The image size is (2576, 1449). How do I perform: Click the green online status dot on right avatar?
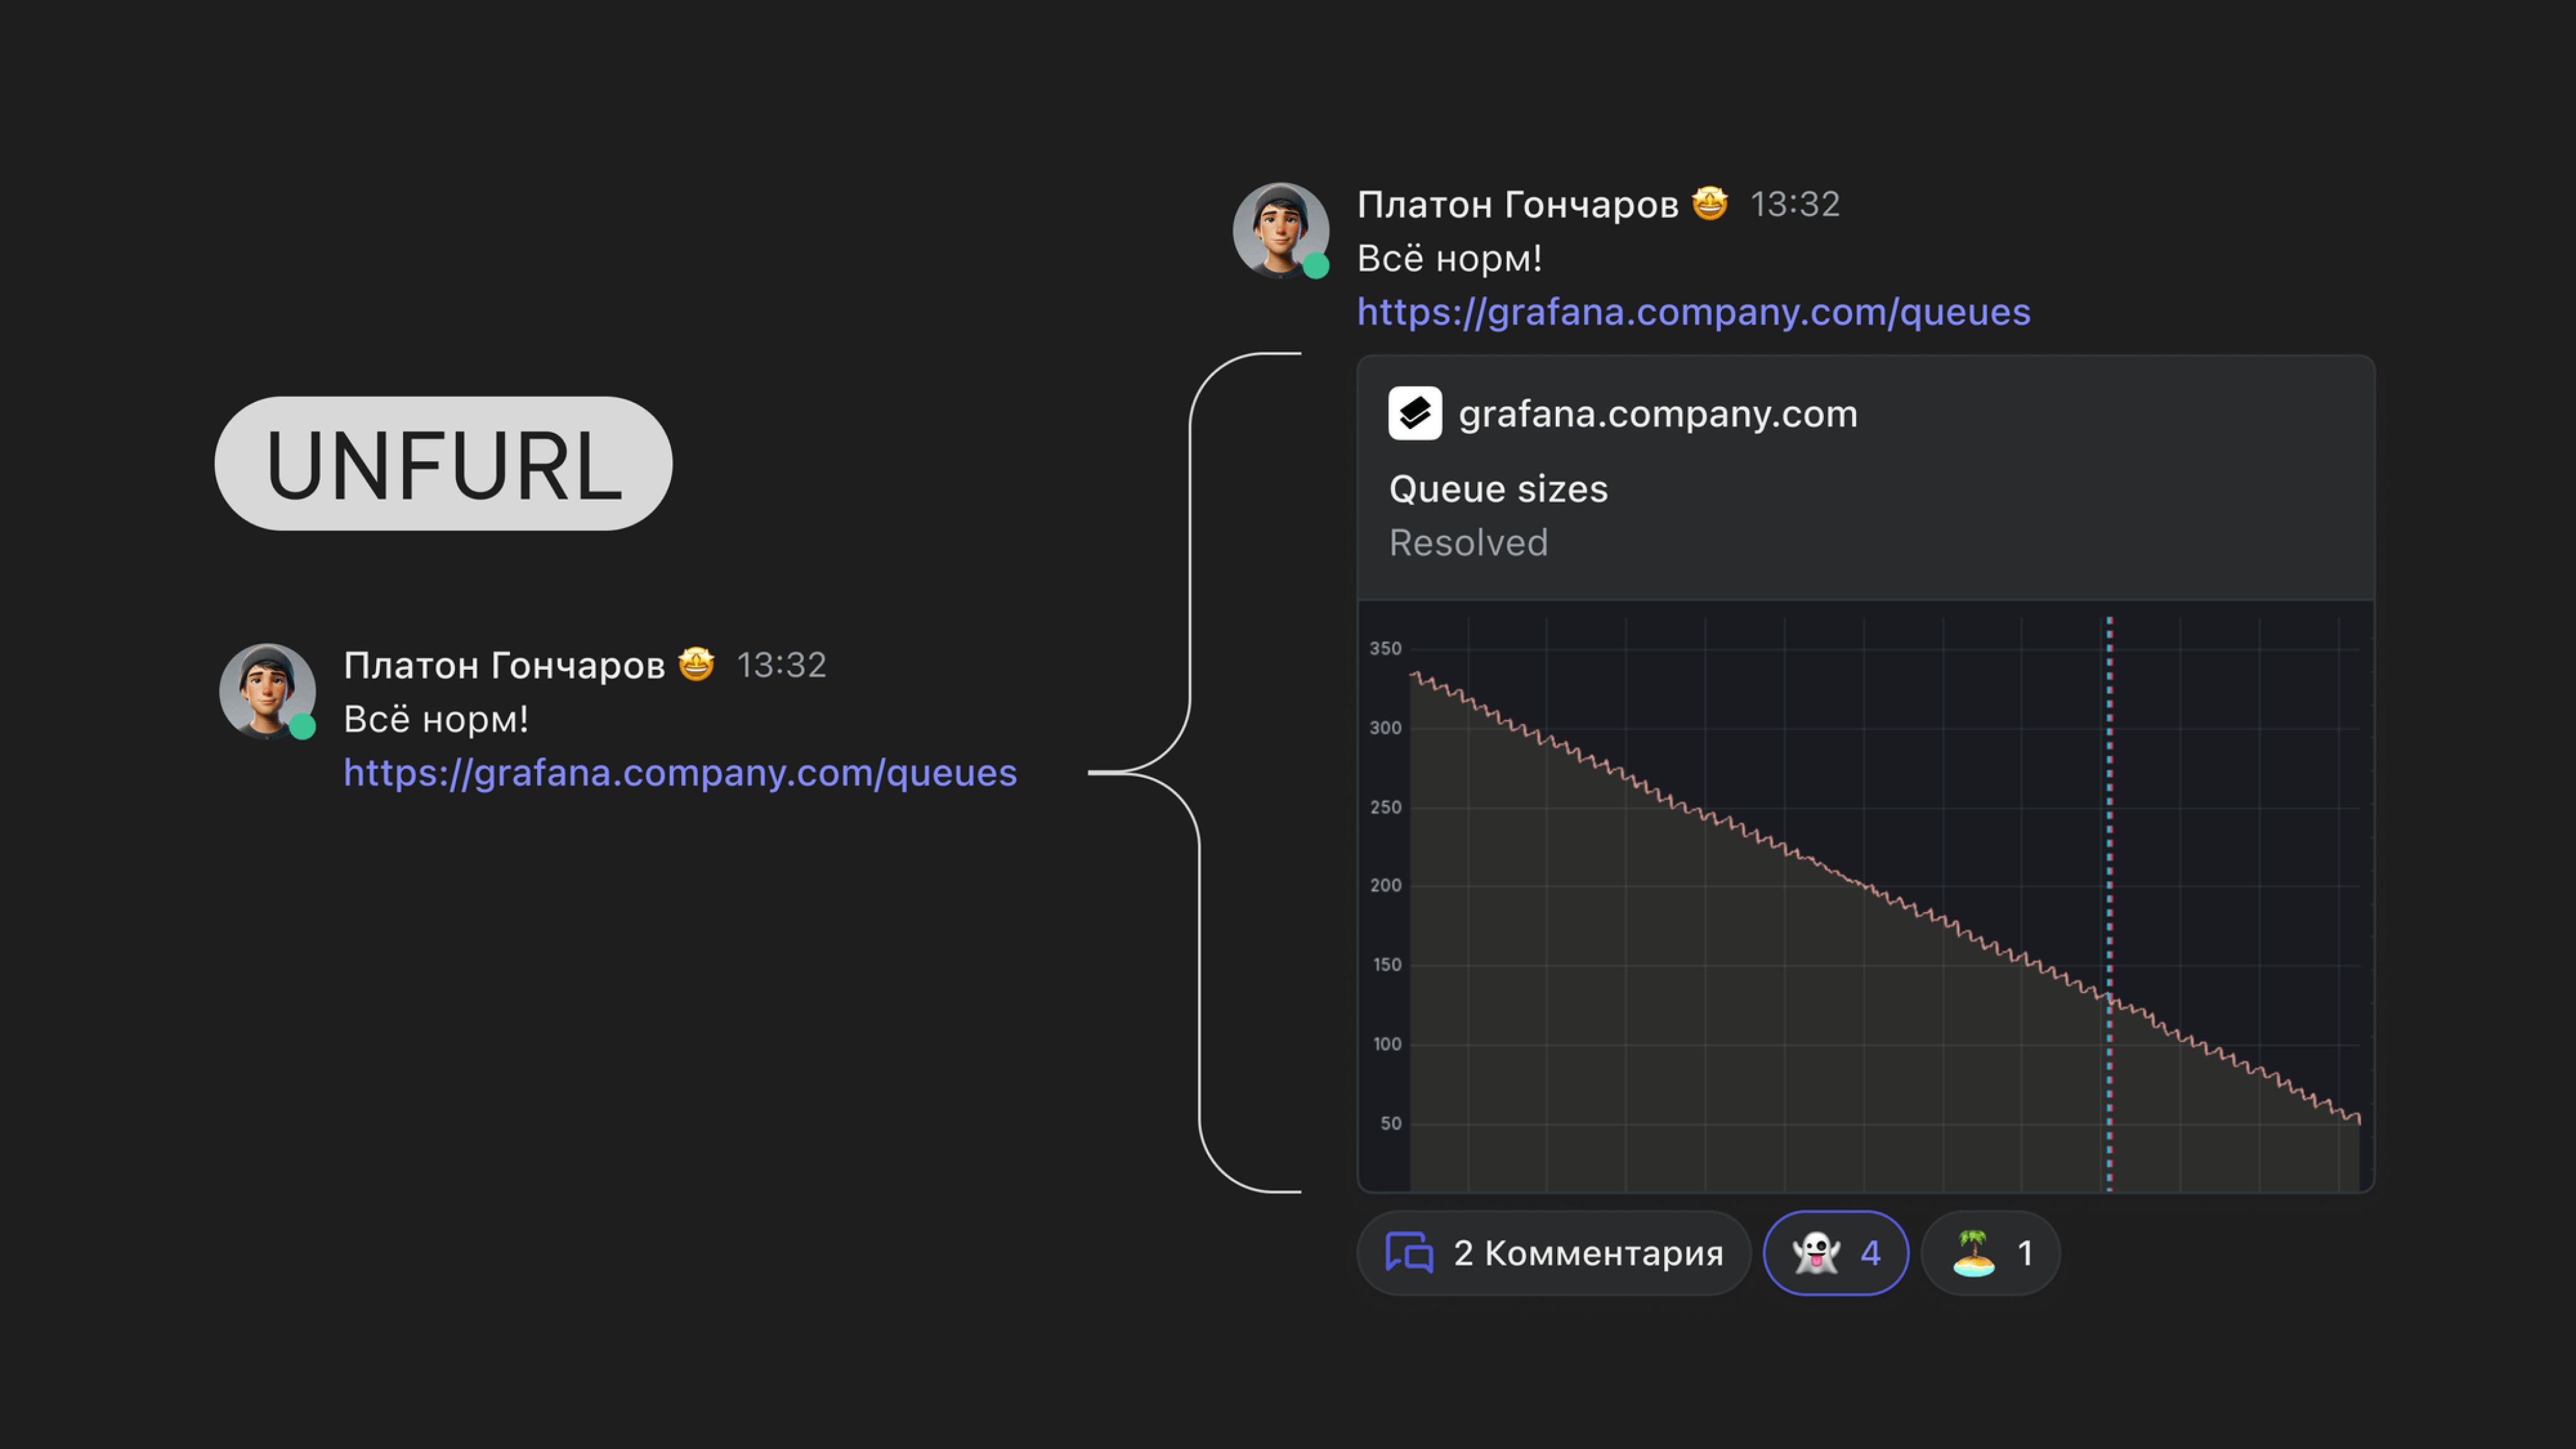1316,266
